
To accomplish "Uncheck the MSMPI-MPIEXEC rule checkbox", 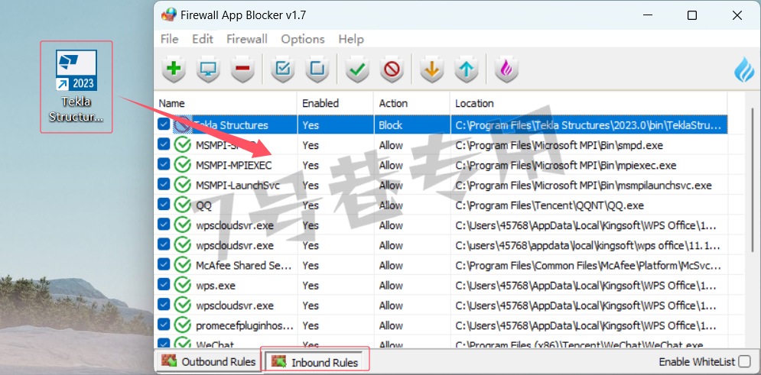I will [164, 165].
